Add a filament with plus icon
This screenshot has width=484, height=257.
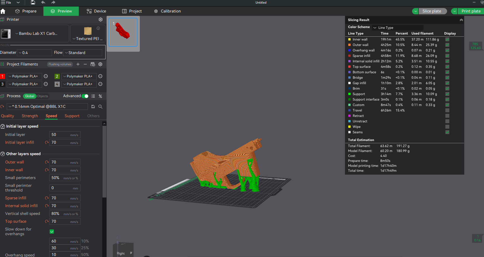(x=78, y=64)
